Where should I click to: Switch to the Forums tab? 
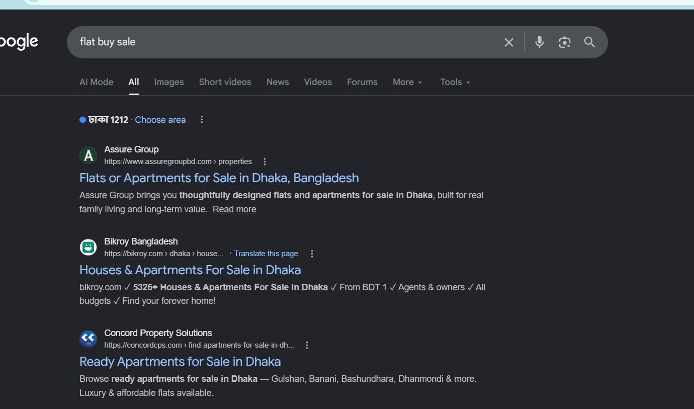pos(362,82)
